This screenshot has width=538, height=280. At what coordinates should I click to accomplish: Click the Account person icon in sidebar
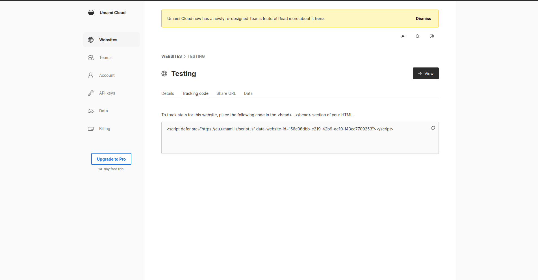91,75
